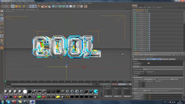
Task: Toggle the Позиция checkbox under Трансформация
Action: pos(139,81)
